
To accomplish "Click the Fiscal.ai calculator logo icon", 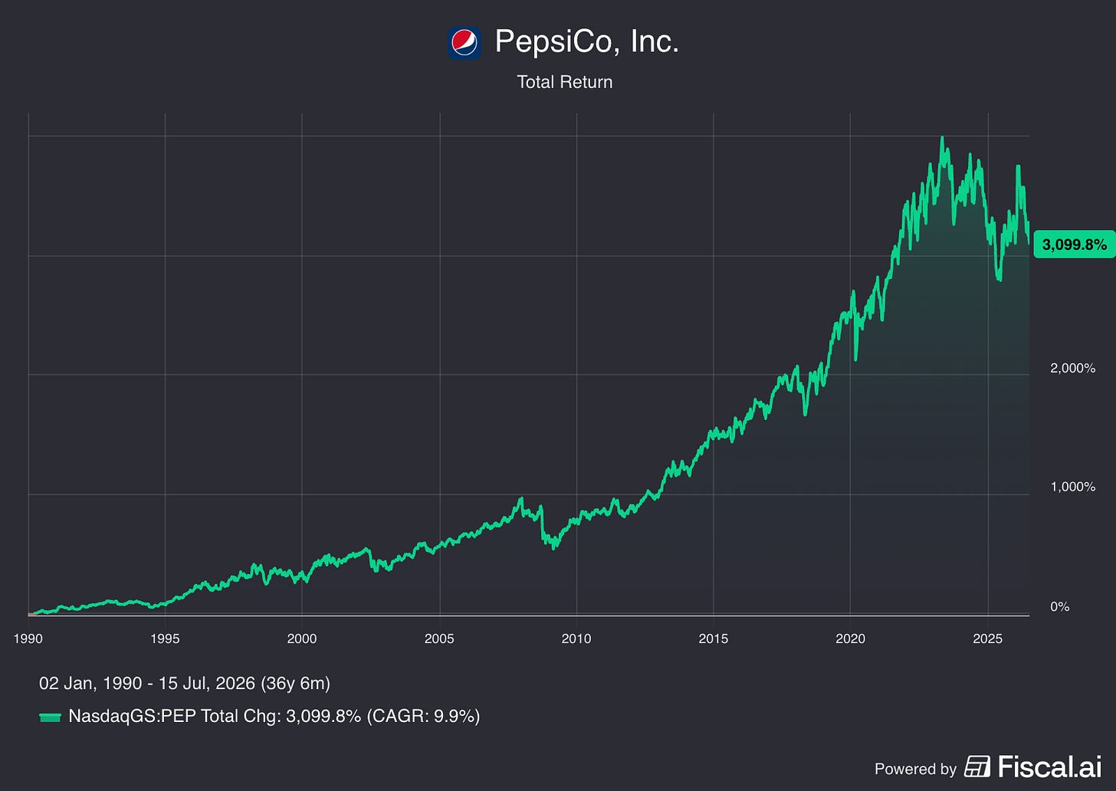I will tap(977, 766).
